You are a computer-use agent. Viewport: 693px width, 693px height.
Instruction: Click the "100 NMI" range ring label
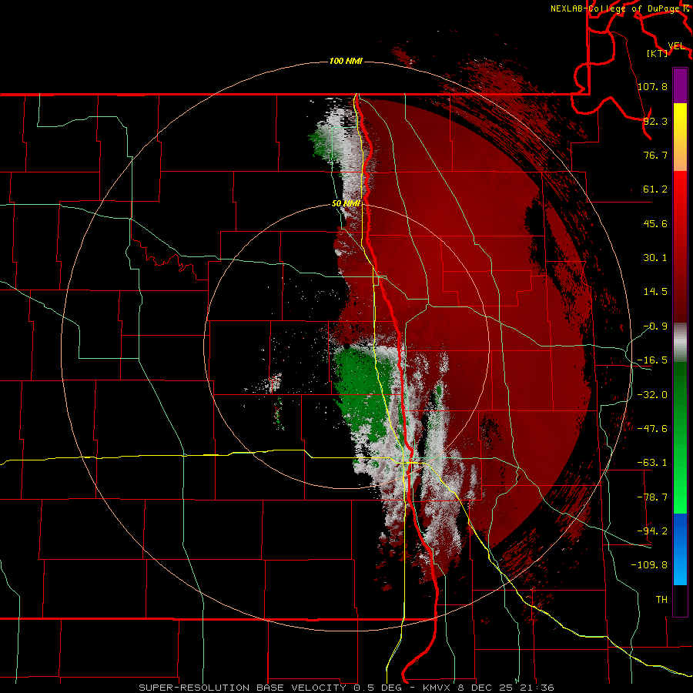point(346,61)
